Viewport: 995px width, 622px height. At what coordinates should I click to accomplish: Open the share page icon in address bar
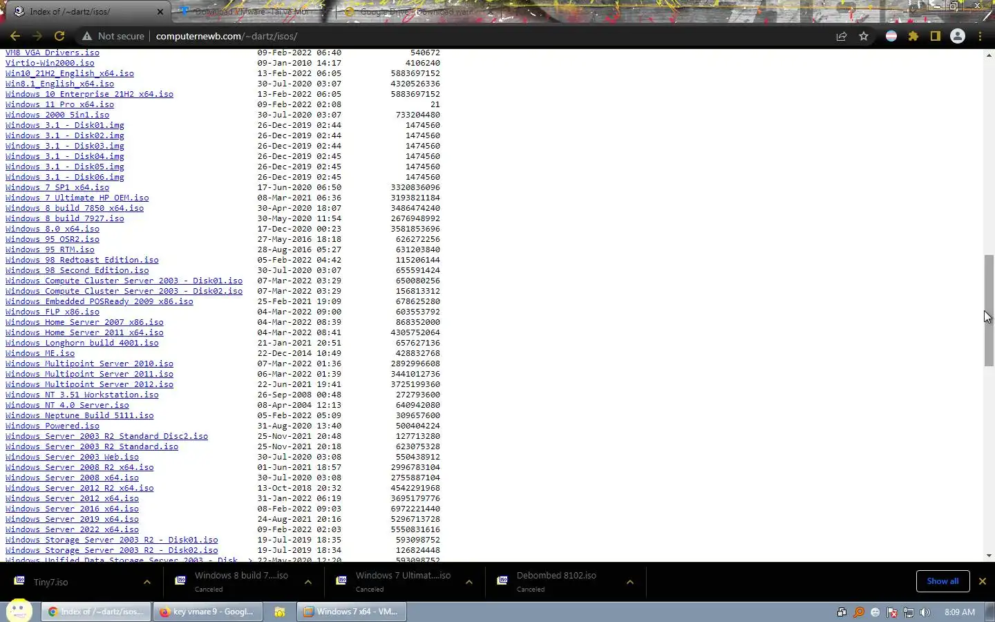click(842, 36)
